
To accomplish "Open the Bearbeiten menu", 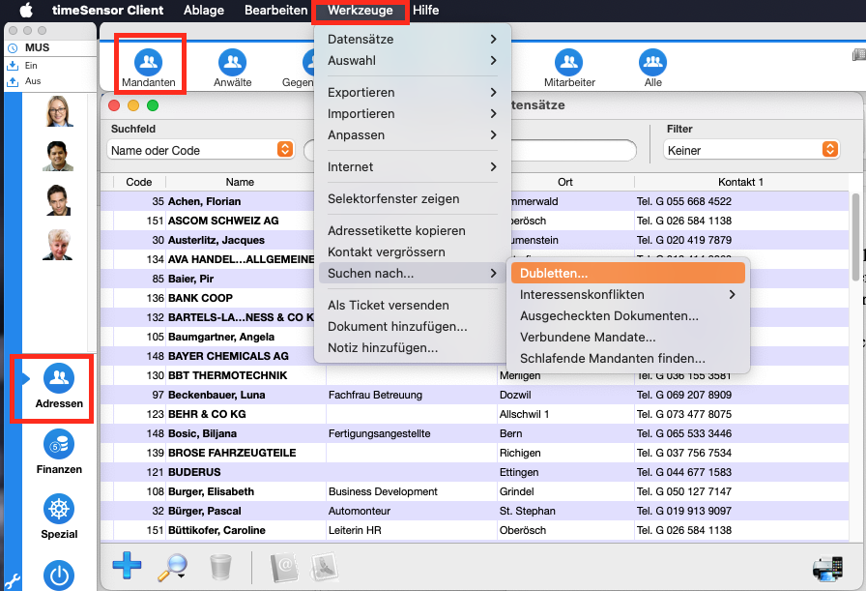I will (276, 10).
